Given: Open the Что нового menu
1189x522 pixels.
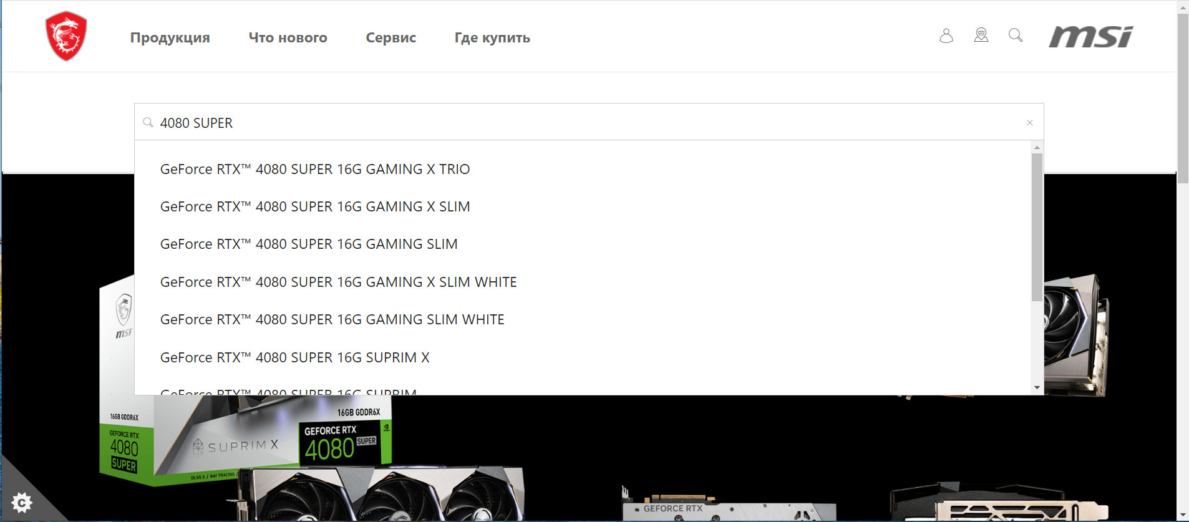Looking at the screenshot, I should point(288,37).
